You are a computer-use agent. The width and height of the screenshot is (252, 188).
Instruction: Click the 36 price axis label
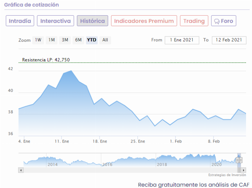tap(10, 134)
